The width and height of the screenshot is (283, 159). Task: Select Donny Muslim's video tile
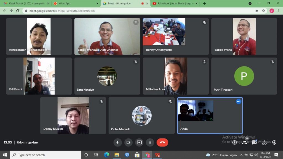click(x=73, y=116)
